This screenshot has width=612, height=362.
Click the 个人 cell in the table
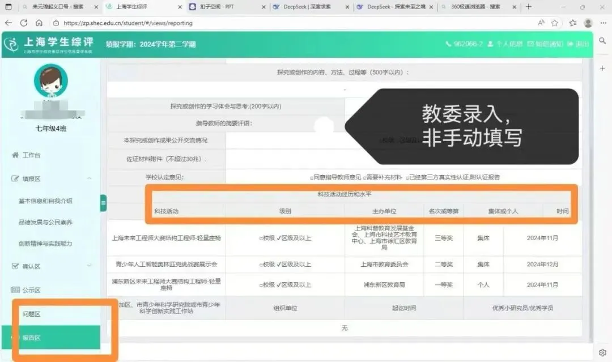coord(483,285)
